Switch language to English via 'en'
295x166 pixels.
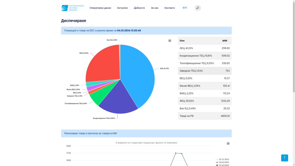click(185, 8)
